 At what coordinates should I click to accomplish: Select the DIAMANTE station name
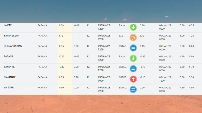(10, 77)
